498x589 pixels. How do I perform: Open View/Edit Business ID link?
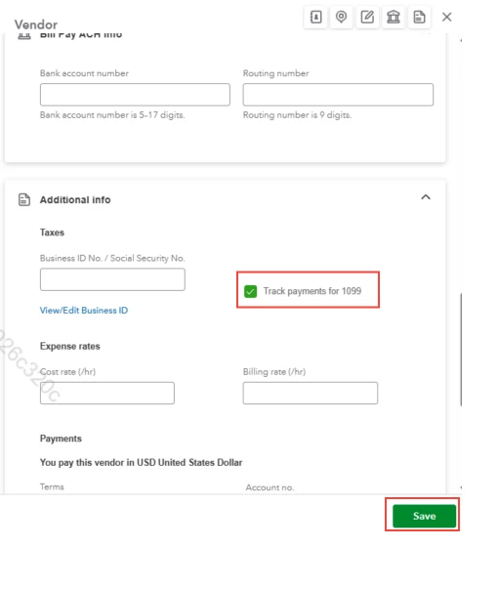pos(84,311)
